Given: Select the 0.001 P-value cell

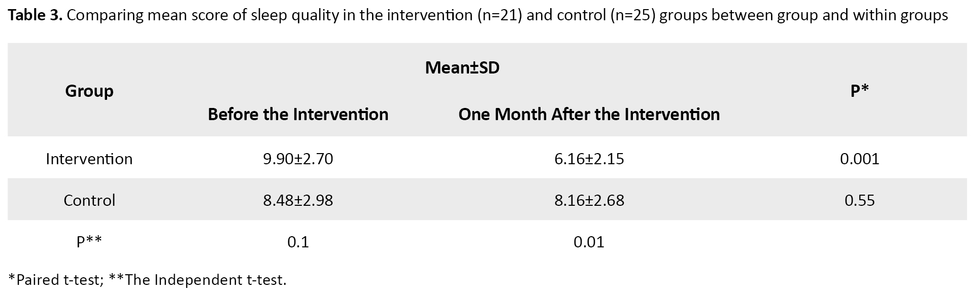Looking at the screenshot, I should (859, 159).
